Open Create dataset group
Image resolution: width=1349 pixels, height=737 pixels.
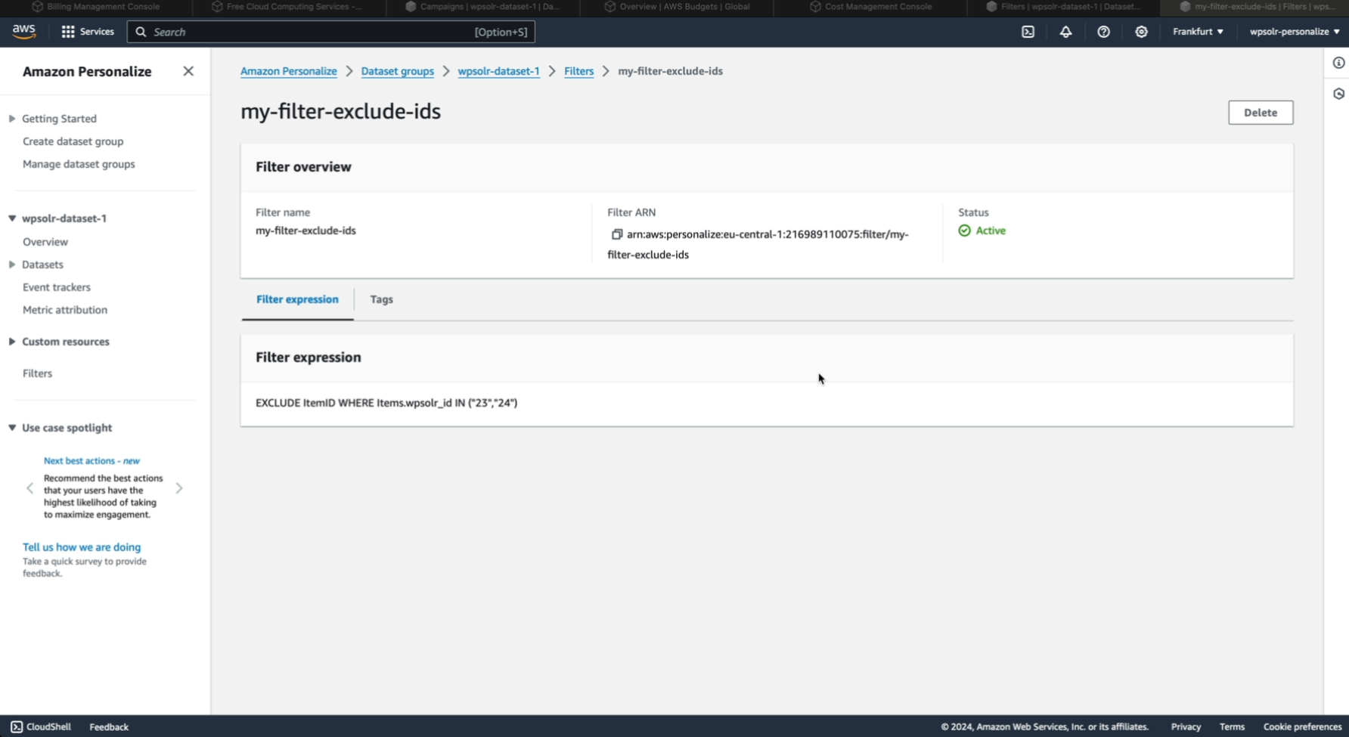(73, 141)
